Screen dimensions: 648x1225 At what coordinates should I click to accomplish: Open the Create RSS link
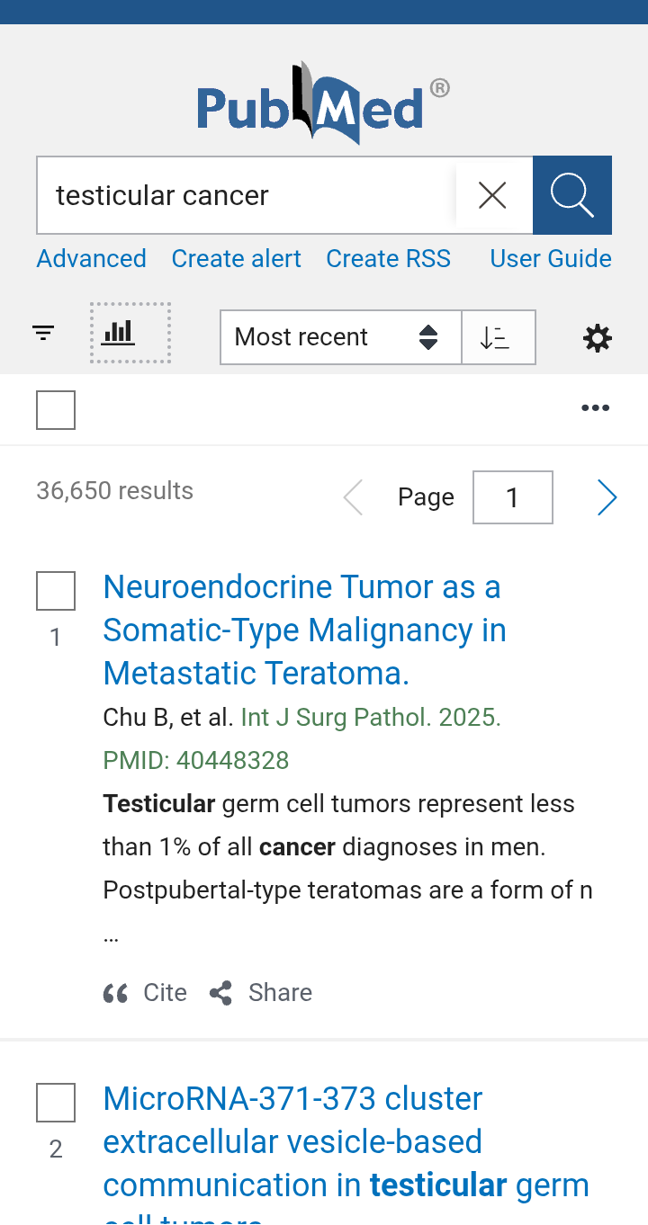click(389, 259)
